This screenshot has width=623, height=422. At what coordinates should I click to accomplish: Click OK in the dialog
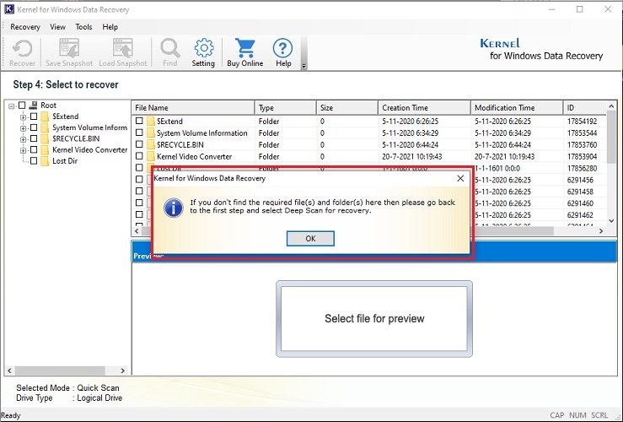pos(310,239)
